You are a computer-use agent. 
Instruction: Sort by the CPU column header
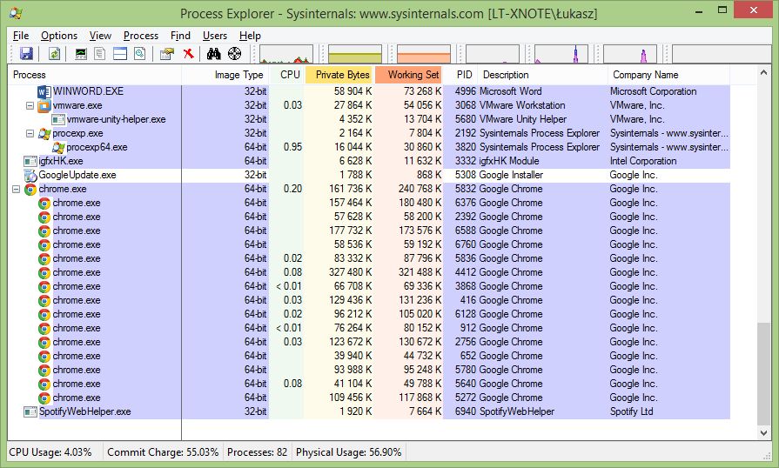coord(286,75)
